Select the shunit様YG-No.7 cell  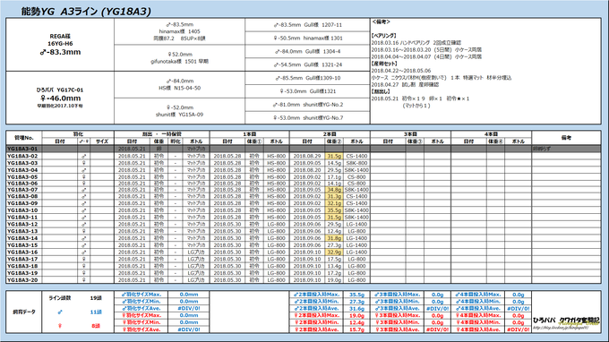coord(307,117)
